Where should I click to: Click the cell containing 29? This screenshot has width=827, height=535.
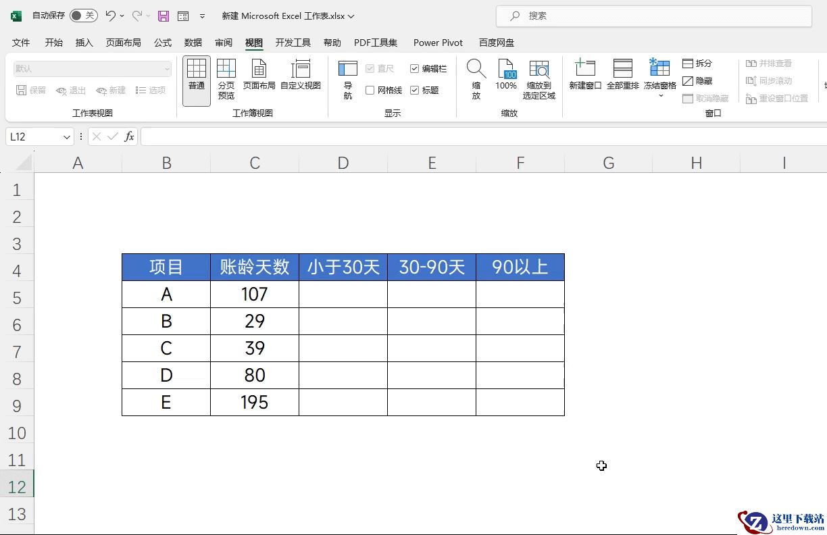click(255, 322)
